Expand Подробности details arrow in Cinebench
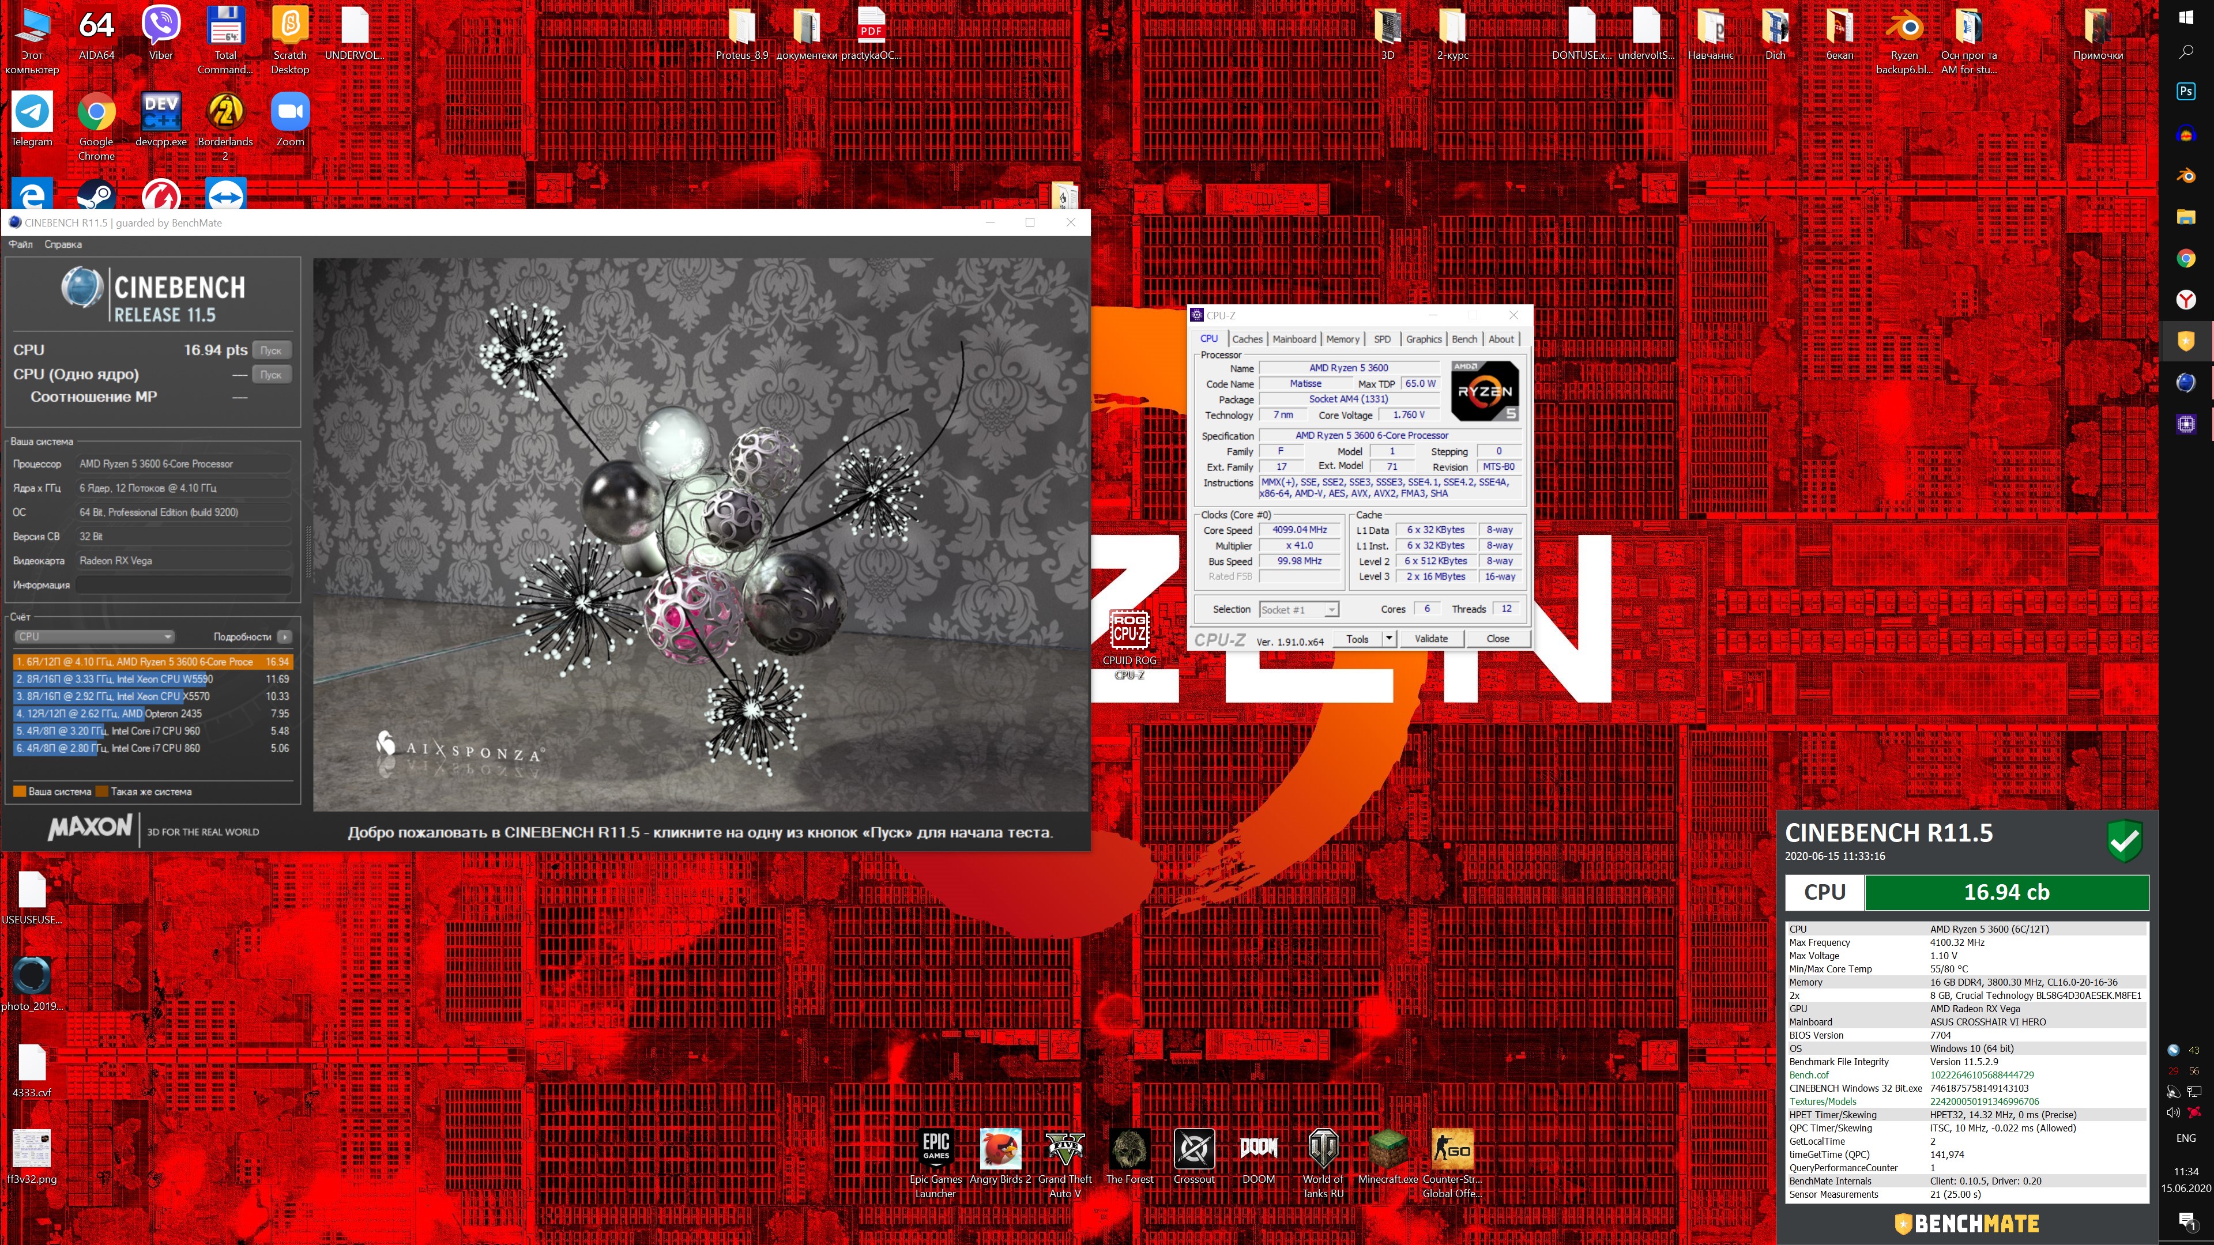 coord(284,637)
